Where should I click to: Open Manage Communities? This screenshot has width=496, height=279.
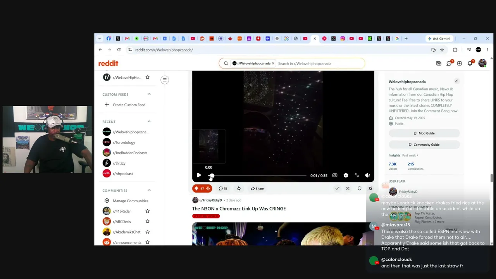(x=130, y=201)
